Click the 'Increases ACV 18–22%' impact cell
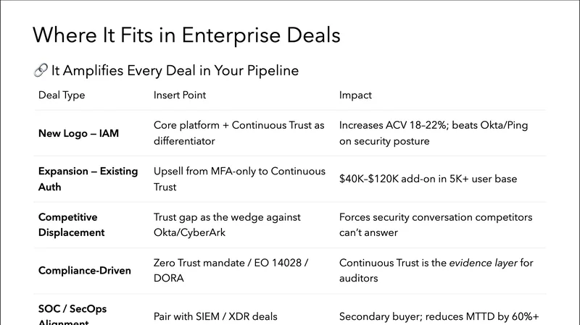Screen dimensions: 580x325 pos(434,133)
